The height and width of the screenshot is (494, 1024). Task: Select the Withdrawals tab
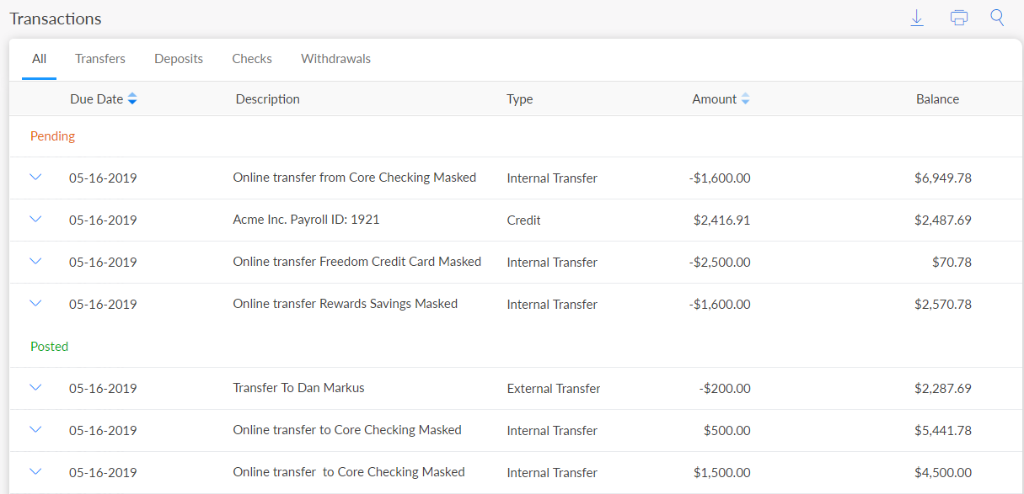point(335,59)
